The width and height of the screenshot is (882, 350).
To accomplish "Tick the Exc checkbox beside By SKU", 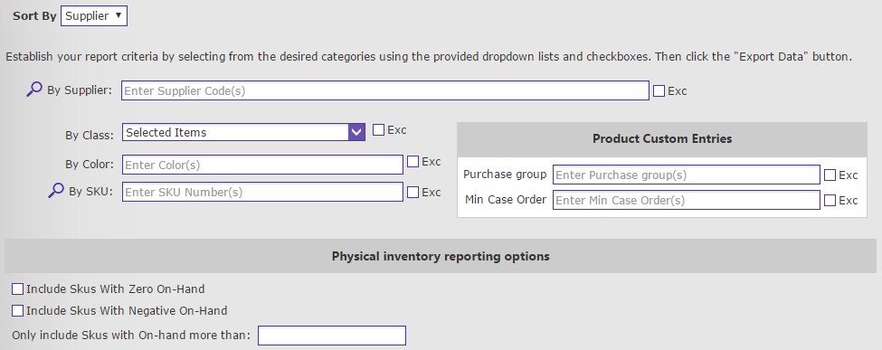I will [x=413, y=192].
